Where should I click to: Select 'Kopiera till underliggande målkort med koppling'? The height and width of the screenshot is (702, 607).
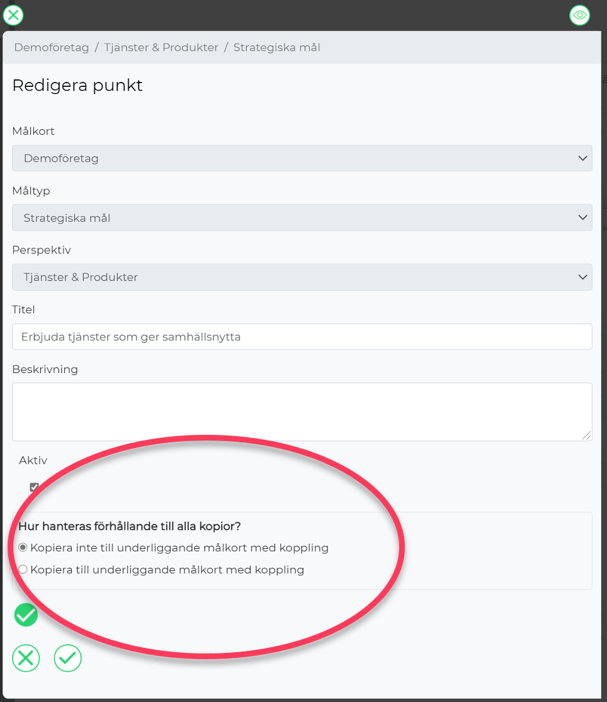(x=23, y=570)
